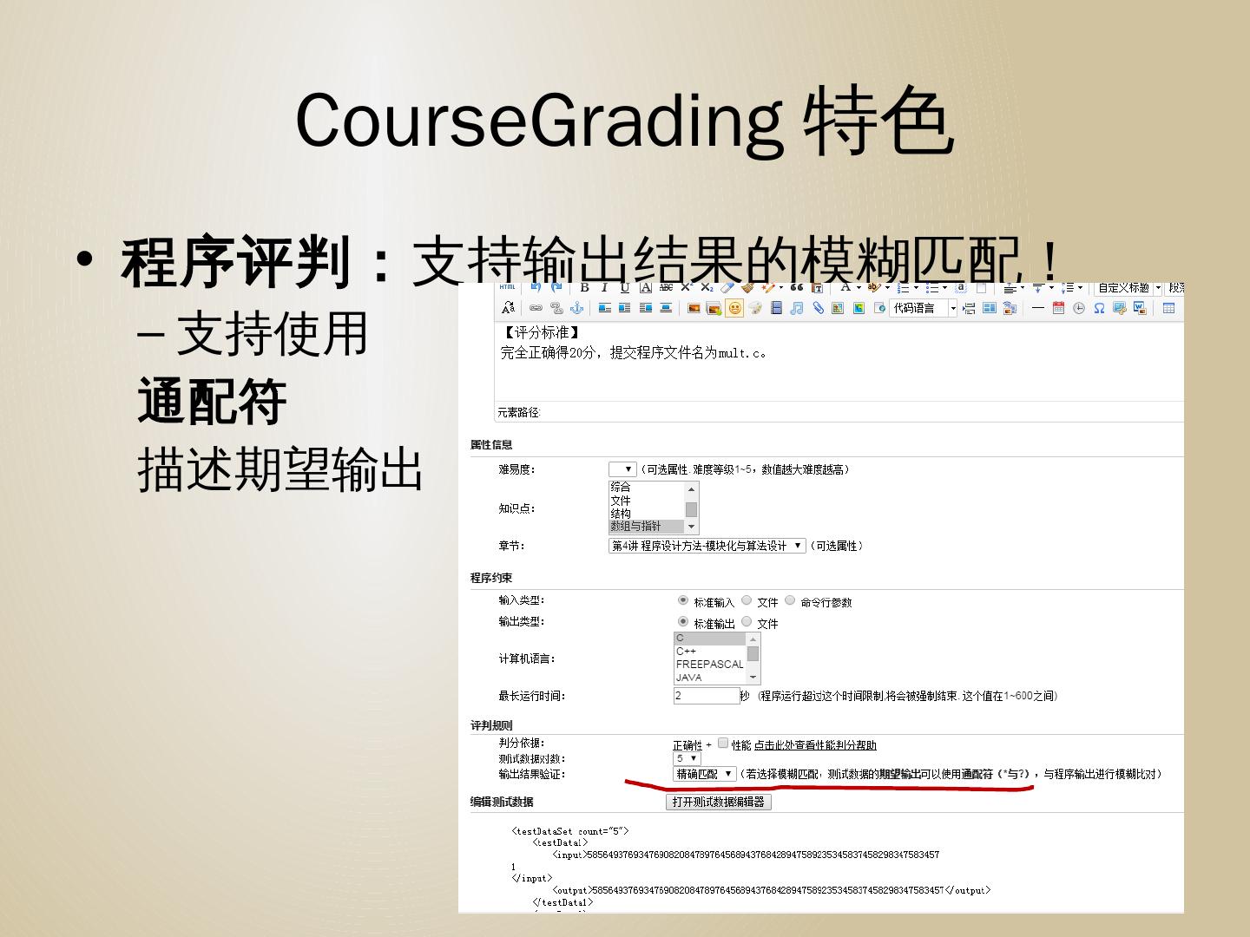Screen dimensions: 1250x937
Task: Open the 点击此处查看性能判分帮助 link
Action: (815, 745)
